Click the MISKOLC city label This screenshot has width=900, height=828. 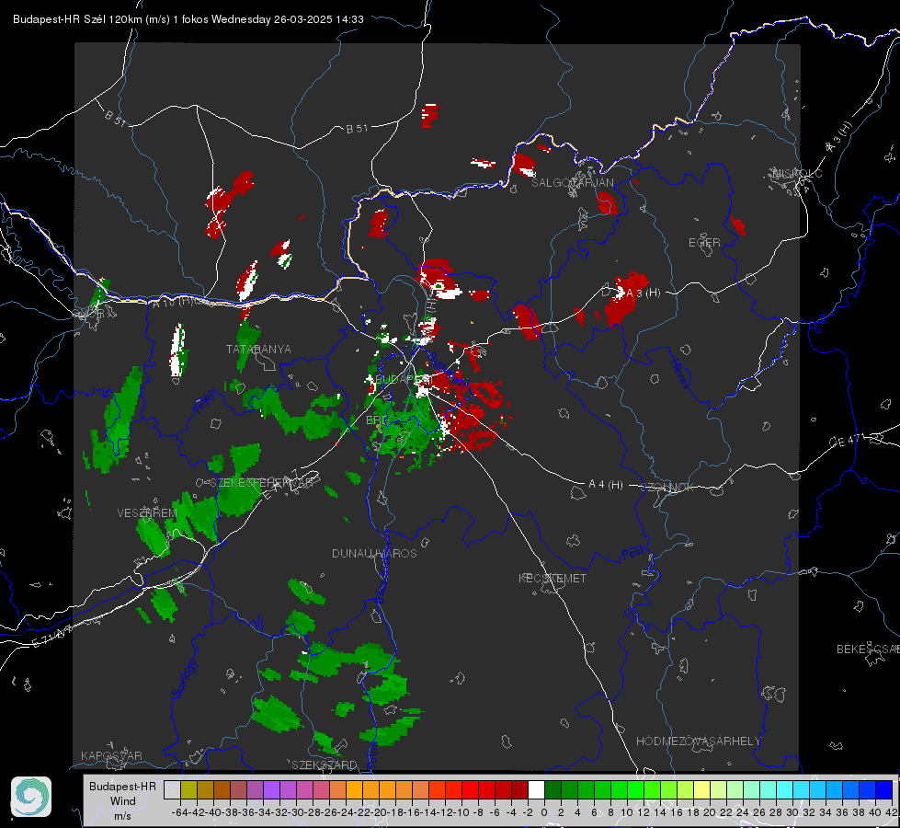point(797,174)
